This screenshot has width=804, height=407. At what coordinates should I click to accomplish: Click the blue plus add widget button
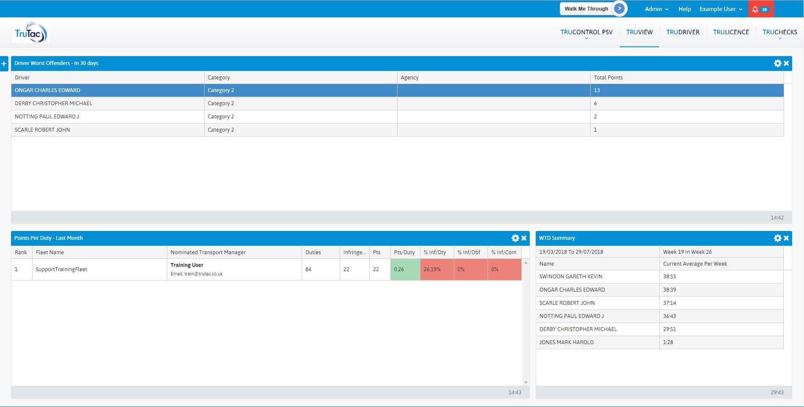tap(4, 64)
